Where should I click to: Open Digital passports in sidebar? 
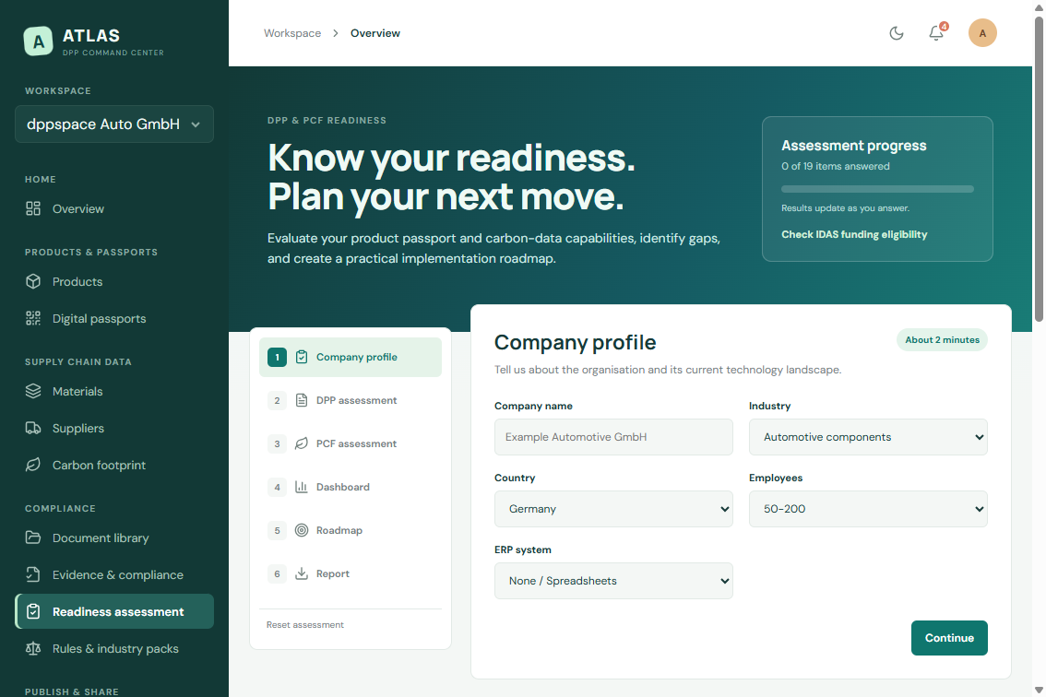coord(114,318)
